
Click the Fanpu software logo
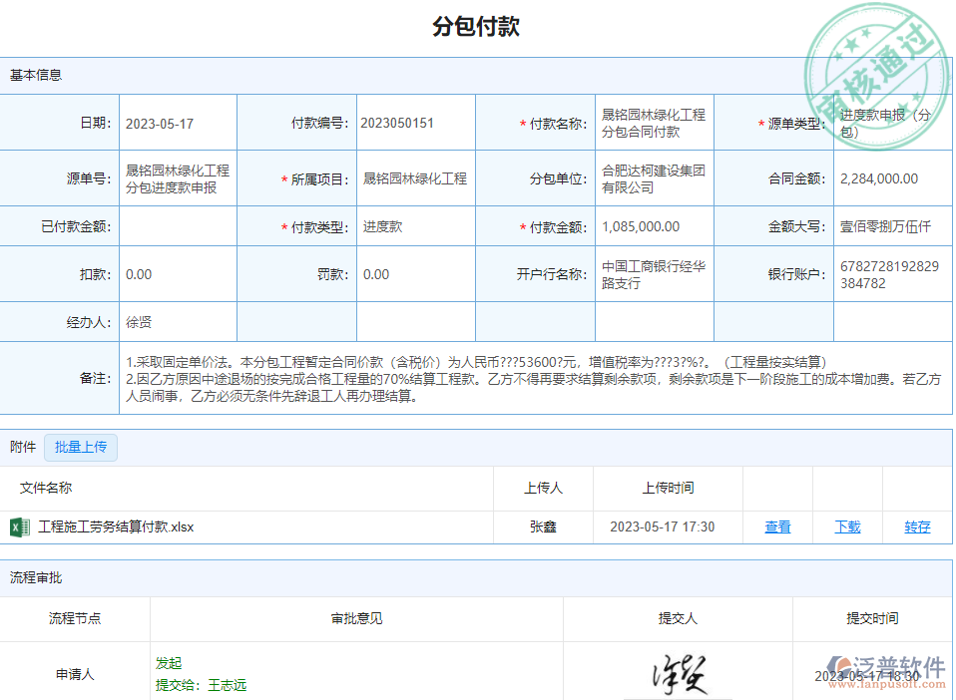pyautogui.click(x=885, y=671)
